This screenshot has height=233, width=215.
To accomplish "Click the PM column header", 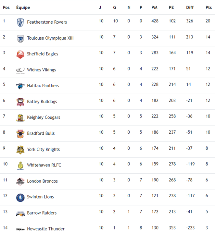I will (154, 7).
